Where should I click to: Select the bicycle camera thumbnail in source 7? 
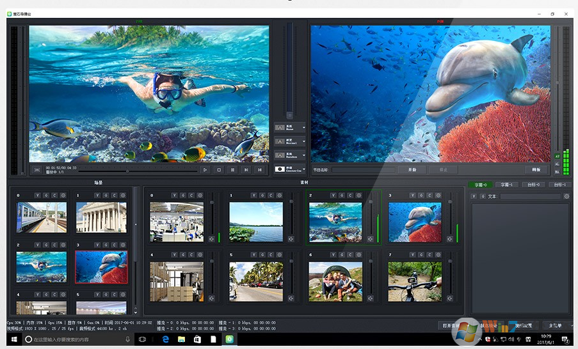click(x=414, y=281)
